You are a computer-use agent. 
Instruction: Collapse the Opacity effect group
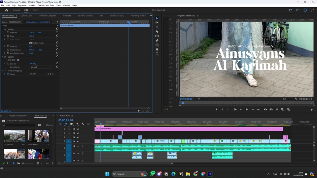(x=3, y=57)
